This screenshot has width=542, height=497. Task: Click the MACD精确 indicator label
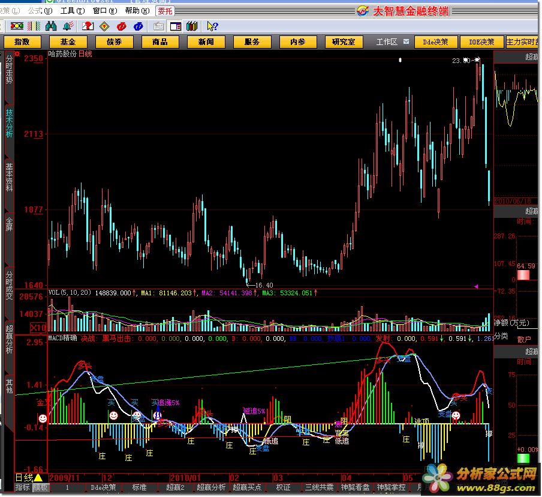click(x=62, y=338)
